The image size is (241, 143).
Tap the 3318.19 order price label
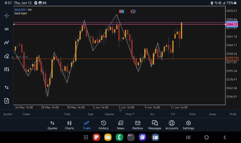[x=232, y=59]
